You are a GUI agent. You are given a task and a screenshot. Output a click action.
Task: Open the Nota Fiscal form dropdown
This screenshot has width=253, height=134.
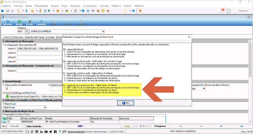(x=45, y=107)
